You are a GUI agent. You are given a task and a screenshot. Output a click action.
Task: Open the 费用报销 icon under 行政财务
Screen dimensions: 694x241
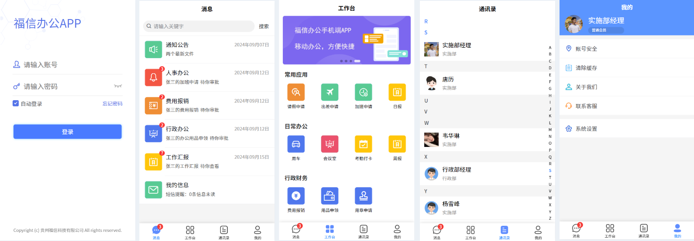click(x=296, y=196)
